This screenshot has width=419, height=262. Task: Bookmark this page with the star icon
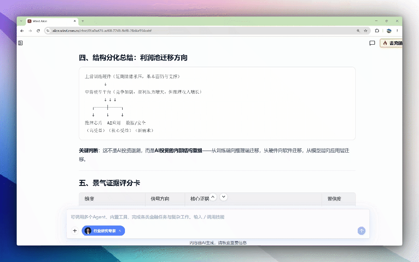point(365,31)
